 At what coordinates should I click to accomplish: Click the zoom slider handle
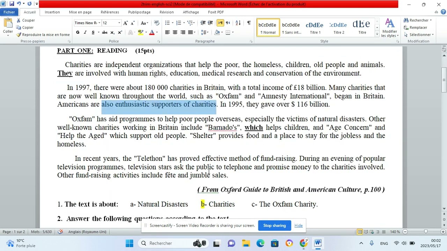(x=425, y=232)
